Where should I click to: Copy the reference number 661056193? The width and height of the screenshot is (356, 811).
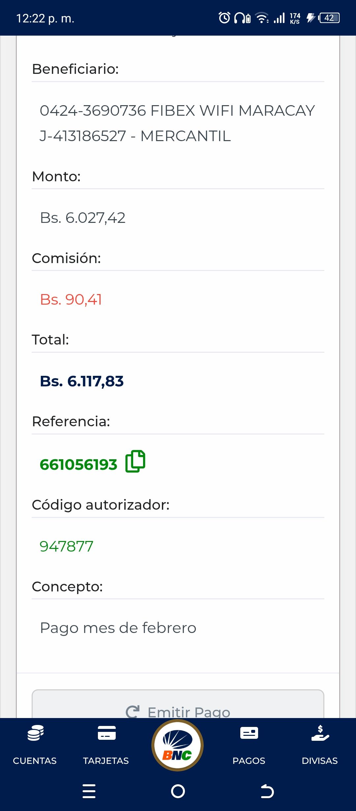[x=135, y=461]
